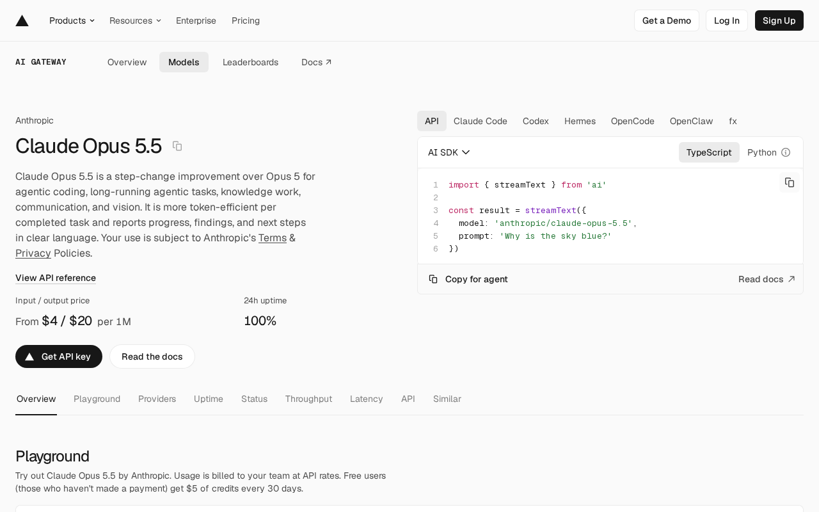Image resolution: width=819 pixels, height=512 pixels.
Task: Jump to the Latency section tab
Action: coord(367,399)
